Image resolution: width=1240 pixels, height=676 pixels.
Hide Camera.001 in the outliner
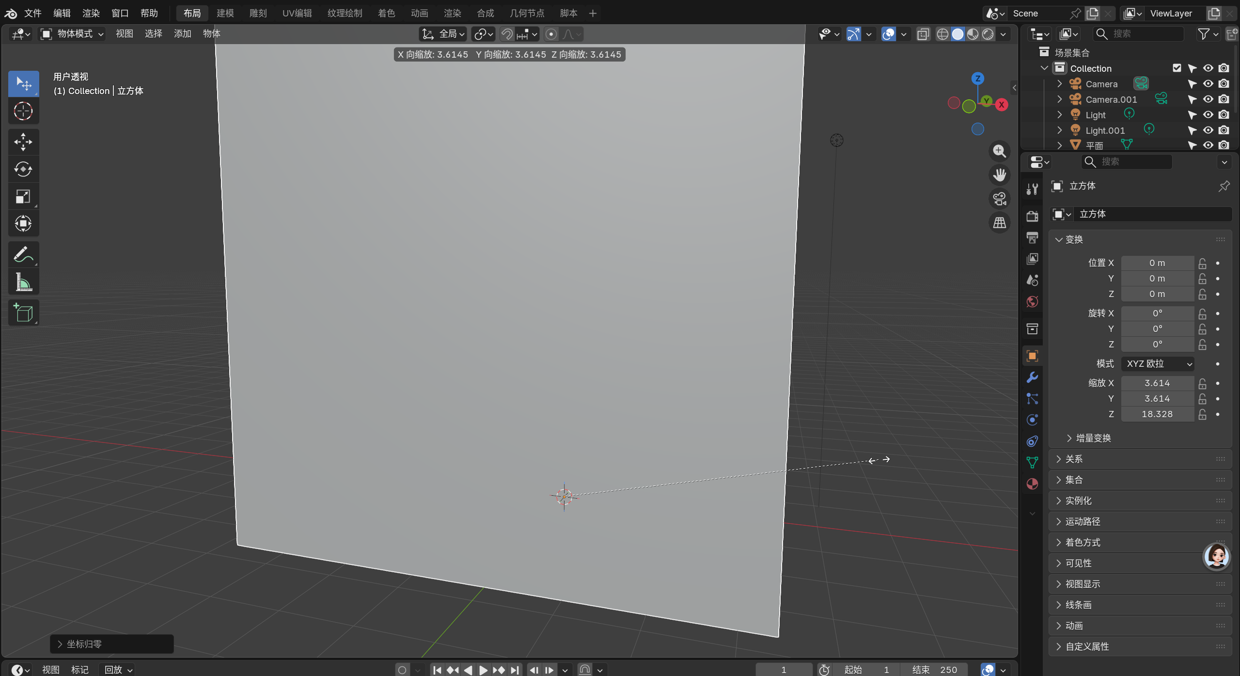(x=1208, y=99)
